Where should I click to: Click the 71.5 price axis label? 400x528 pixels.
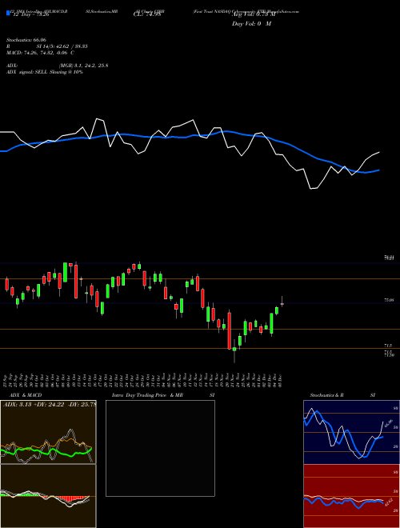pos(388,346)
